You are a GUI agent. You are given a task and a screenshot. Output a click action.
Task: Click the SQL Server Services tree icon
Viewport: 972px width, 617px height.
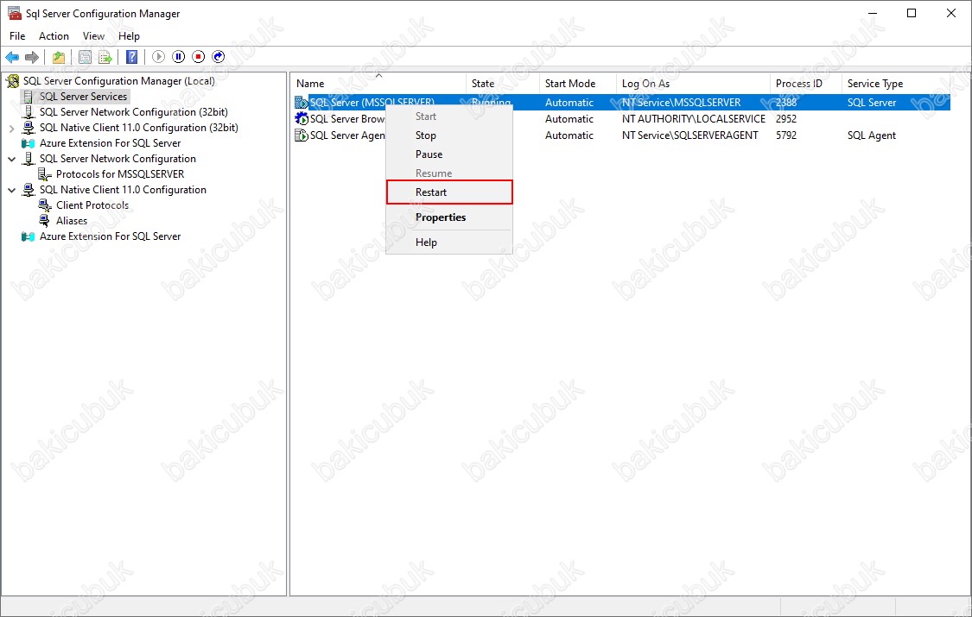tap(29, 97)
